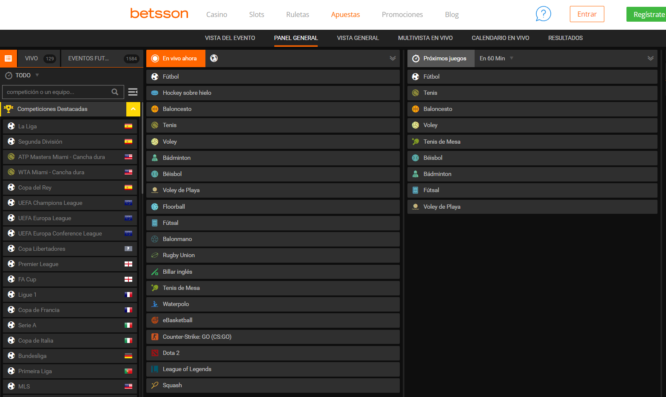This screenshot has width=666, height=397.
Task: Go to the Slots section
Action: point(257,14)
